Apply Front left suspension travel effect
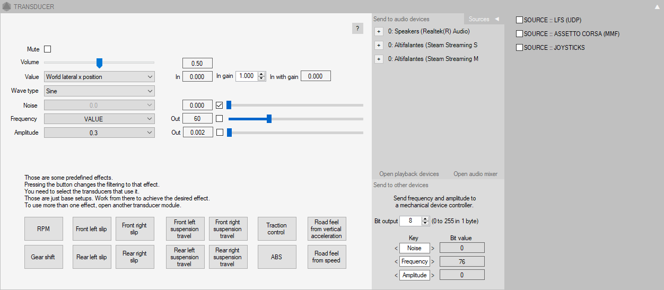664x290 pixels. (185, 229)
